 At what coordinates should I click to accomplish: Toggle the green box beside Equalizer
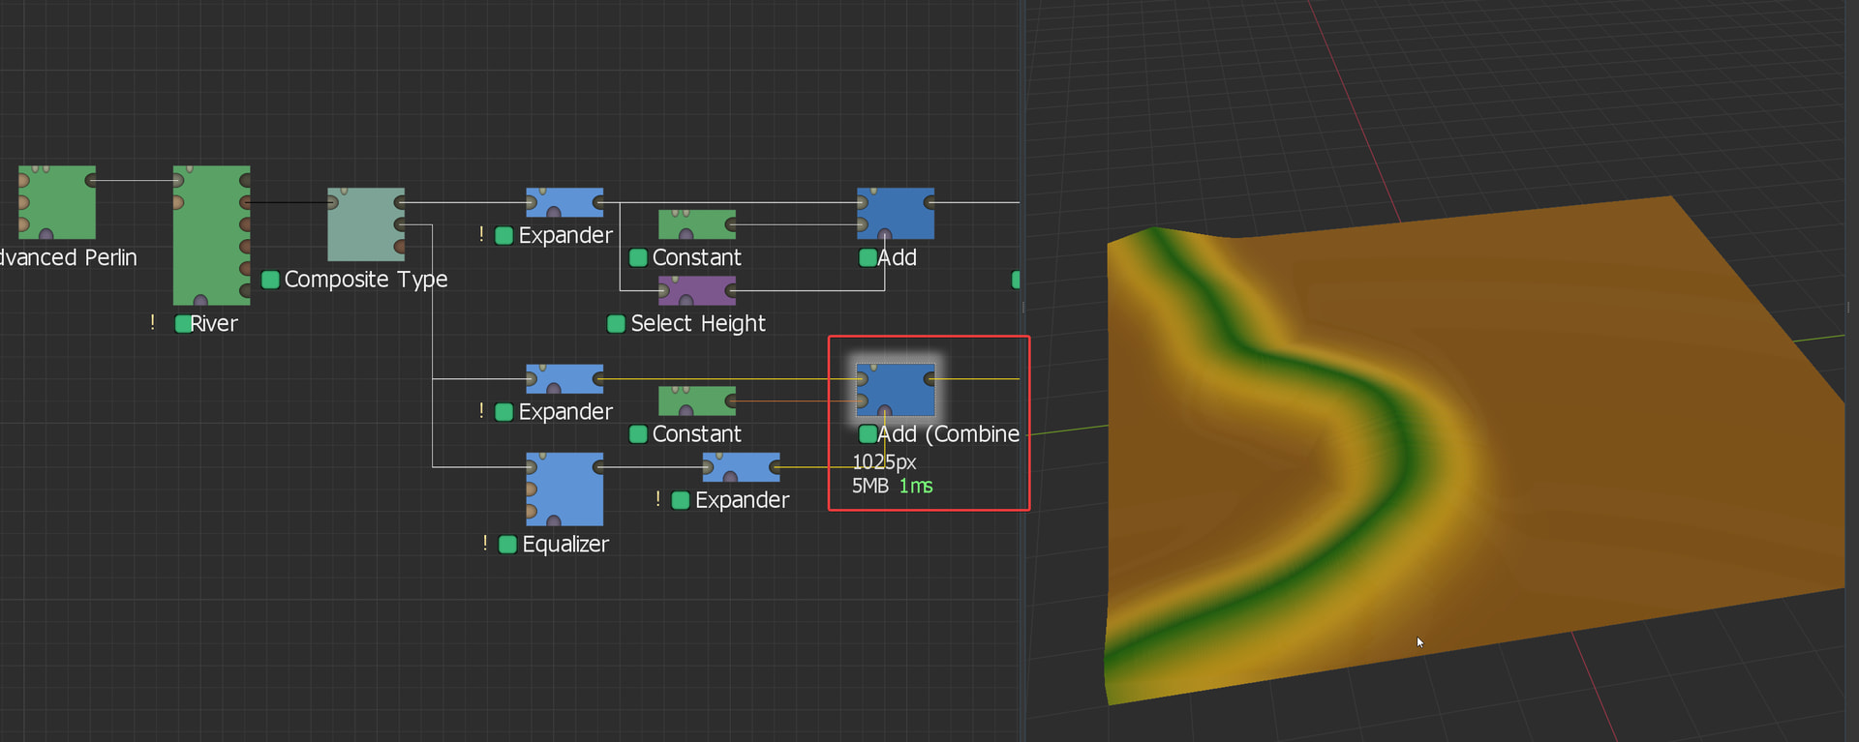click(507, 545)
